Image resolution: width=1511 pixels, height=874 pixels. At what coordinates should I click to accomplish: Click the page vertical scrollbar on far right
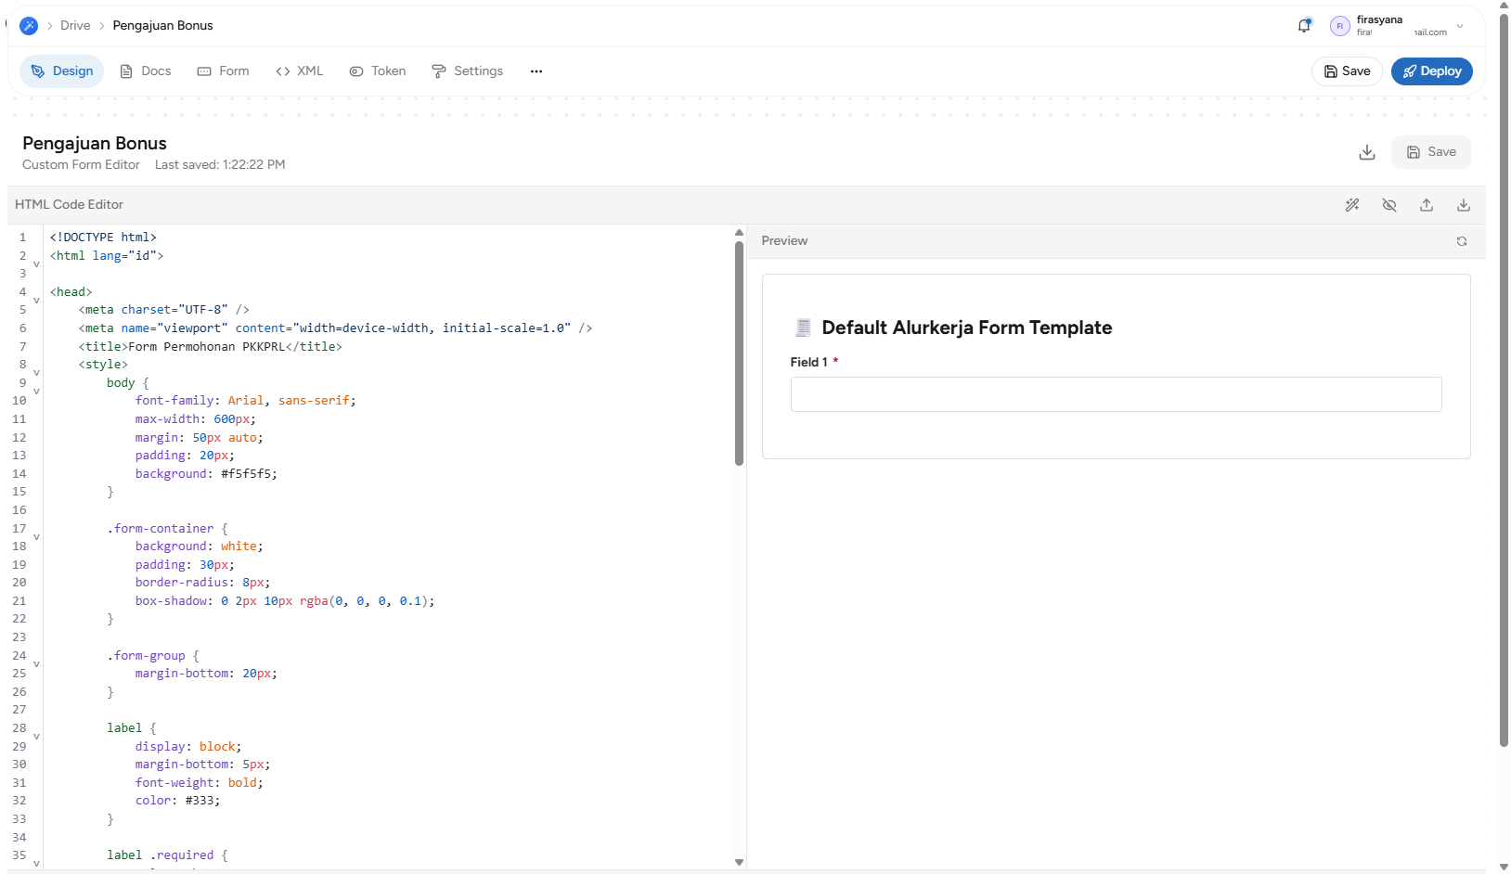tap(1504, 380)
